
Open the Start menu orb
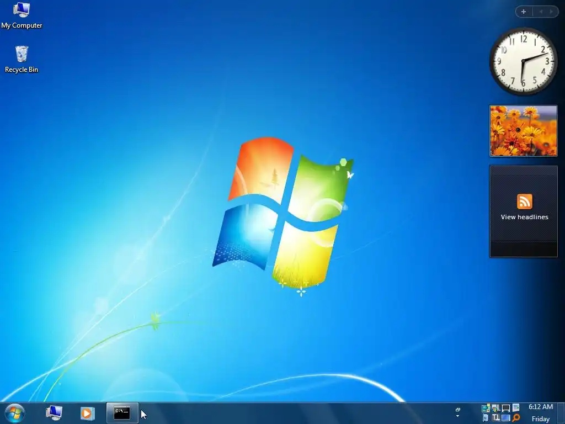15,413
